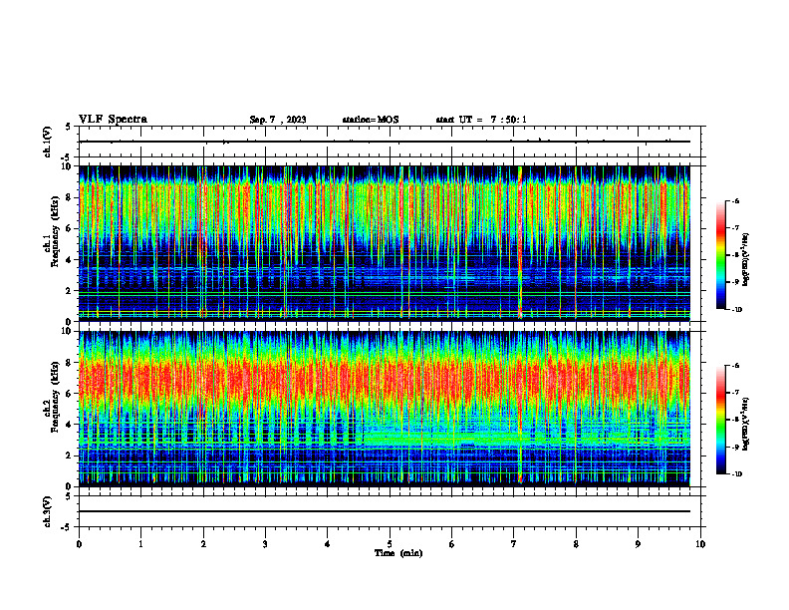
Task: Click the log(PSD) label beside ch.2 colorbar
Action: (x=746, y=424)
